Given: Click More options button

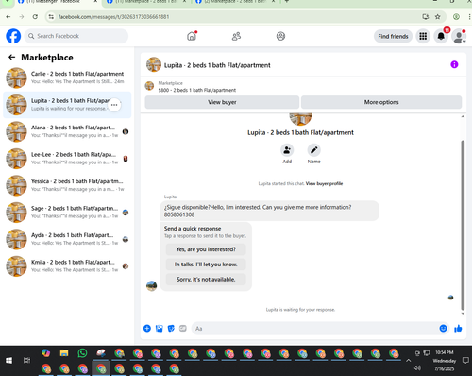Looking at the screenshot, I should tap(381, 102).
